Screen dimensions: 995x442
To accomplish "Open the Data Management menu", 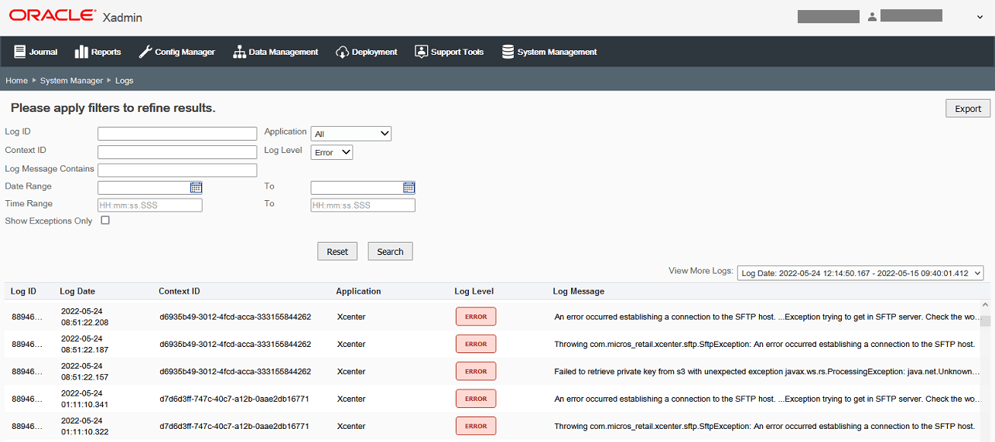I will [x=275, y=52].
